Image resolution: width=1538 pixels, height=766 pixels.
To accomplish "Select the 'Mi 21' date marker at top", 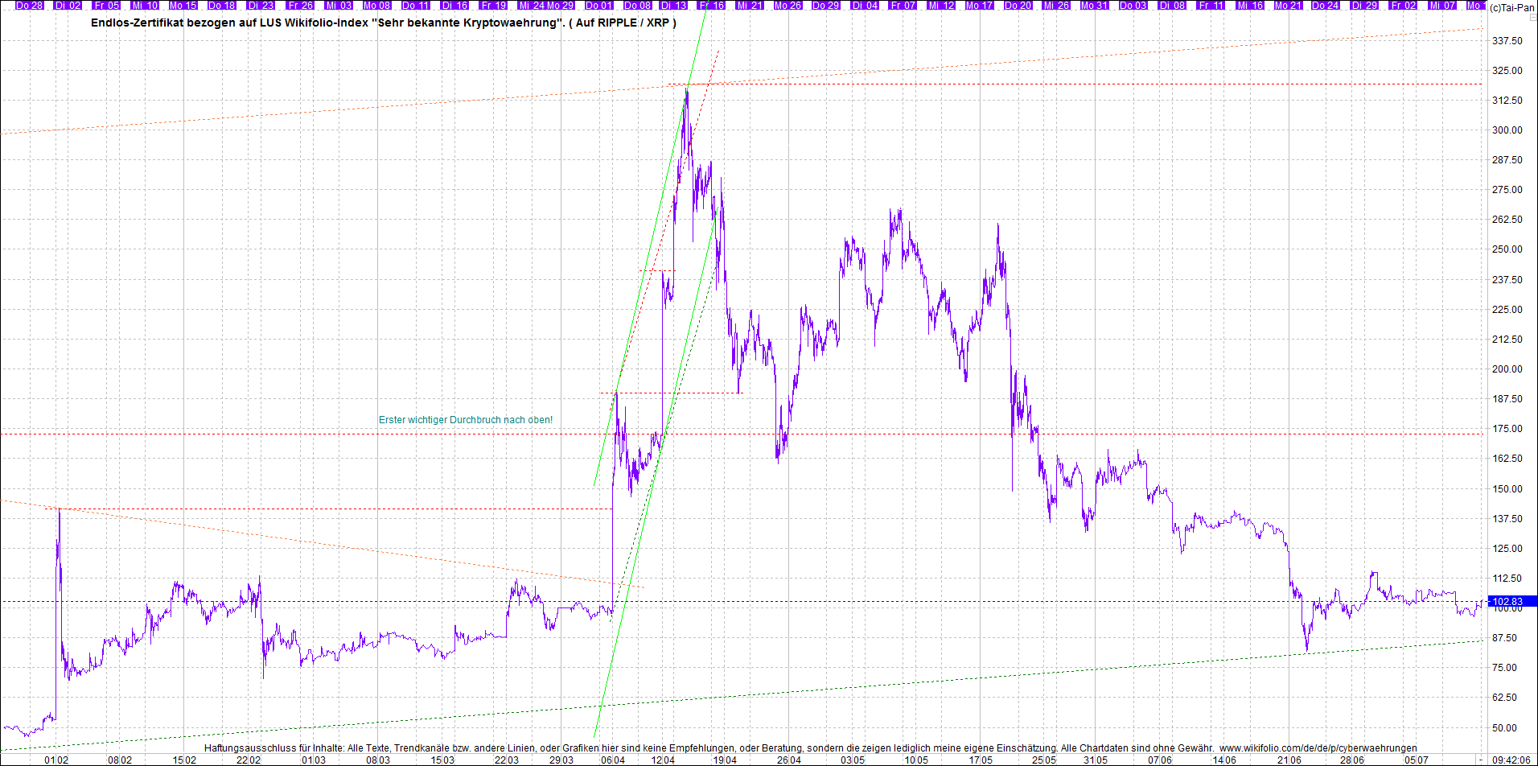I will point(750,6).
